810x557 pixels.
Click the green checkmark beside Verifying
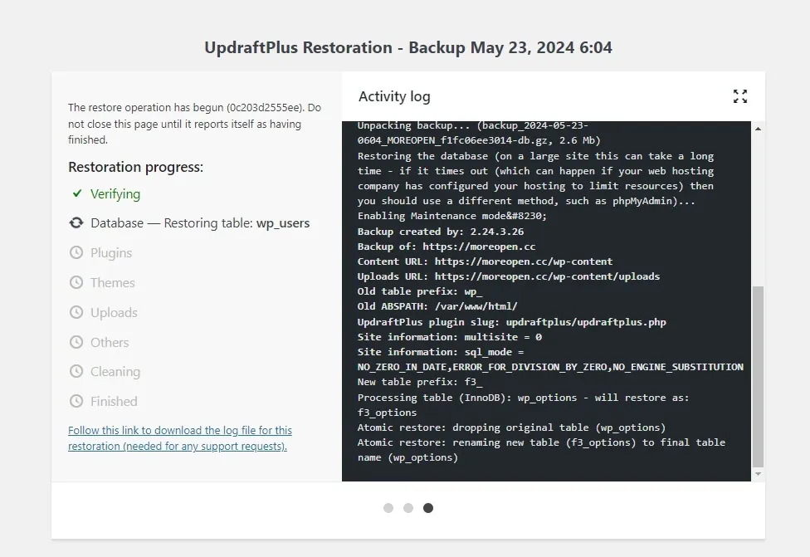point(76,193)
